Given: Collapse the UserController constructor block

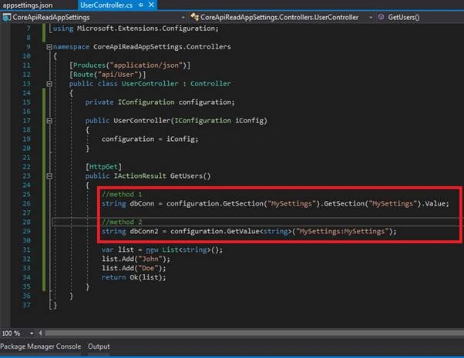Looking at the screenshot, I should [49, 121].
